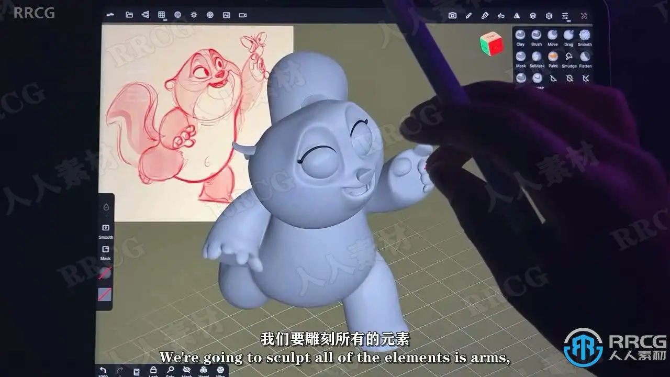670x377 pixels.
Task: Select the SelMask tool
Action: 537,59
